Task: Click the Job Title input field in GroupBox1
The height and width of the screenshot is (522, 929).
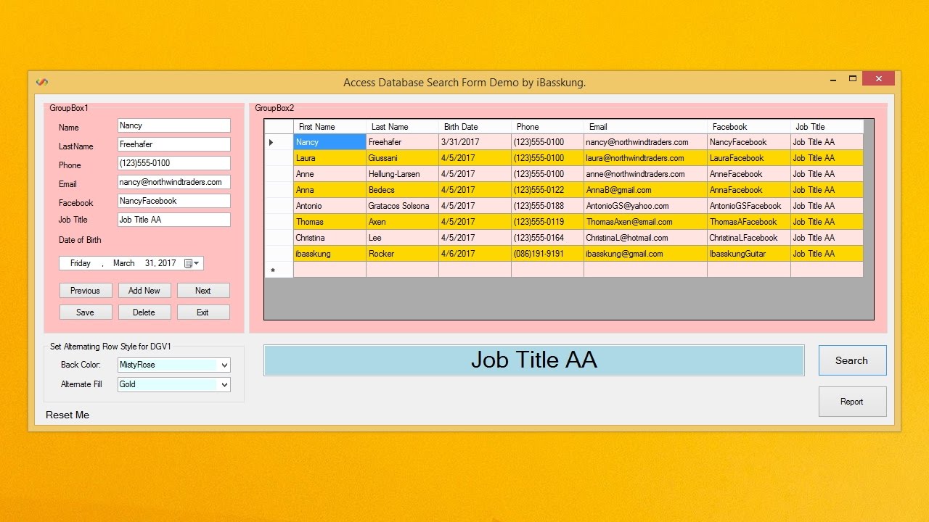Action: point(174,220)
